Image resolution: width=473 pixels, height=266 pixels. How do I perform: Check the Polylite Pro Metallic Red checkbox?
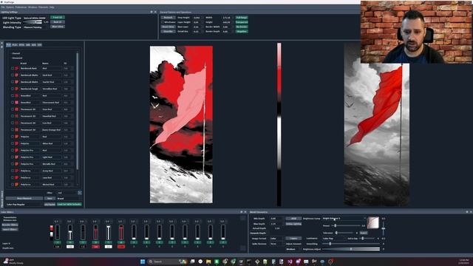click(13, 164)
